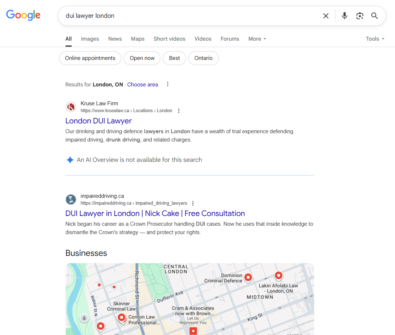The height and width of the screenshot is (335, 395).
Task: Select the Ontario filter chip
Action: coord(203,58)
